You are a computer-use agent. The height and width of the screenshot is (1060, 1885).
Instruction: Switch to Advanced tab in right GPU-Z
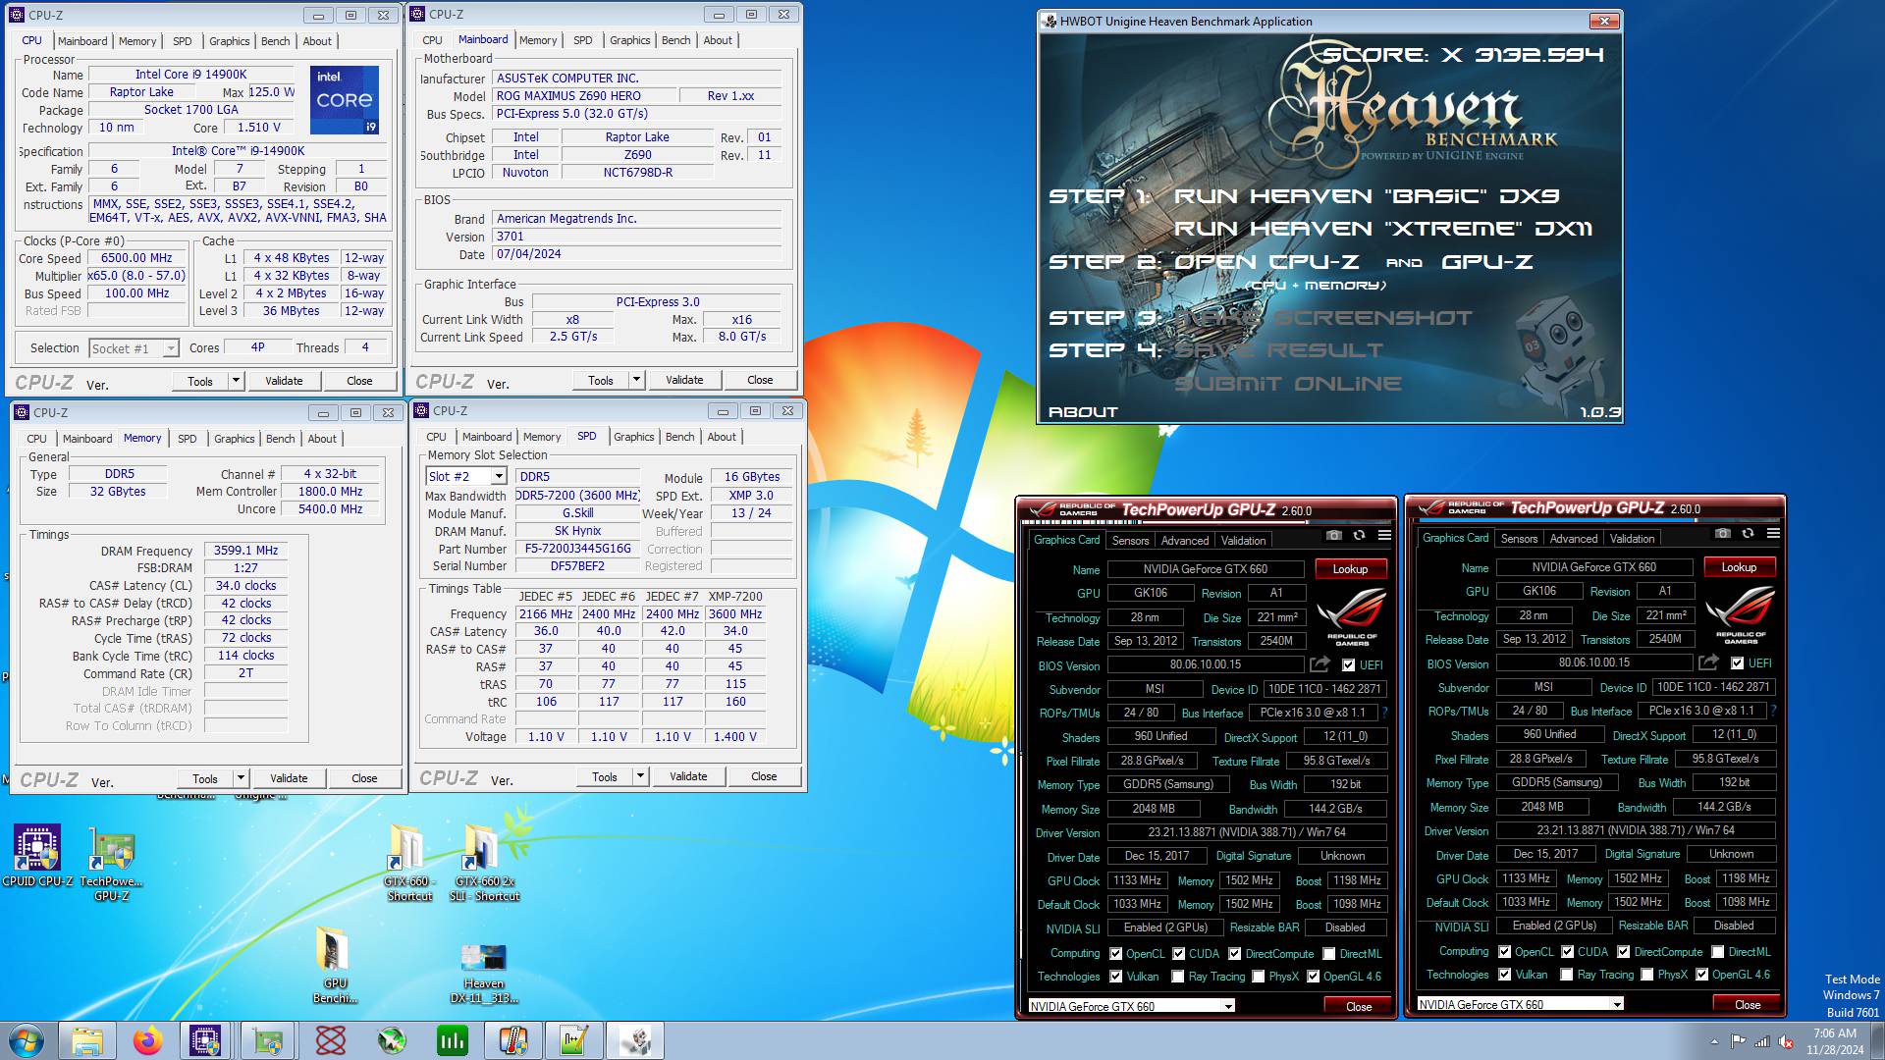(x=1573, y=539)
